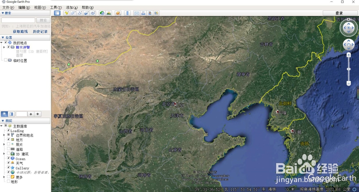359x192 pixels.
Task: Click the Beijing capital star marker
Action: (176, 104)
